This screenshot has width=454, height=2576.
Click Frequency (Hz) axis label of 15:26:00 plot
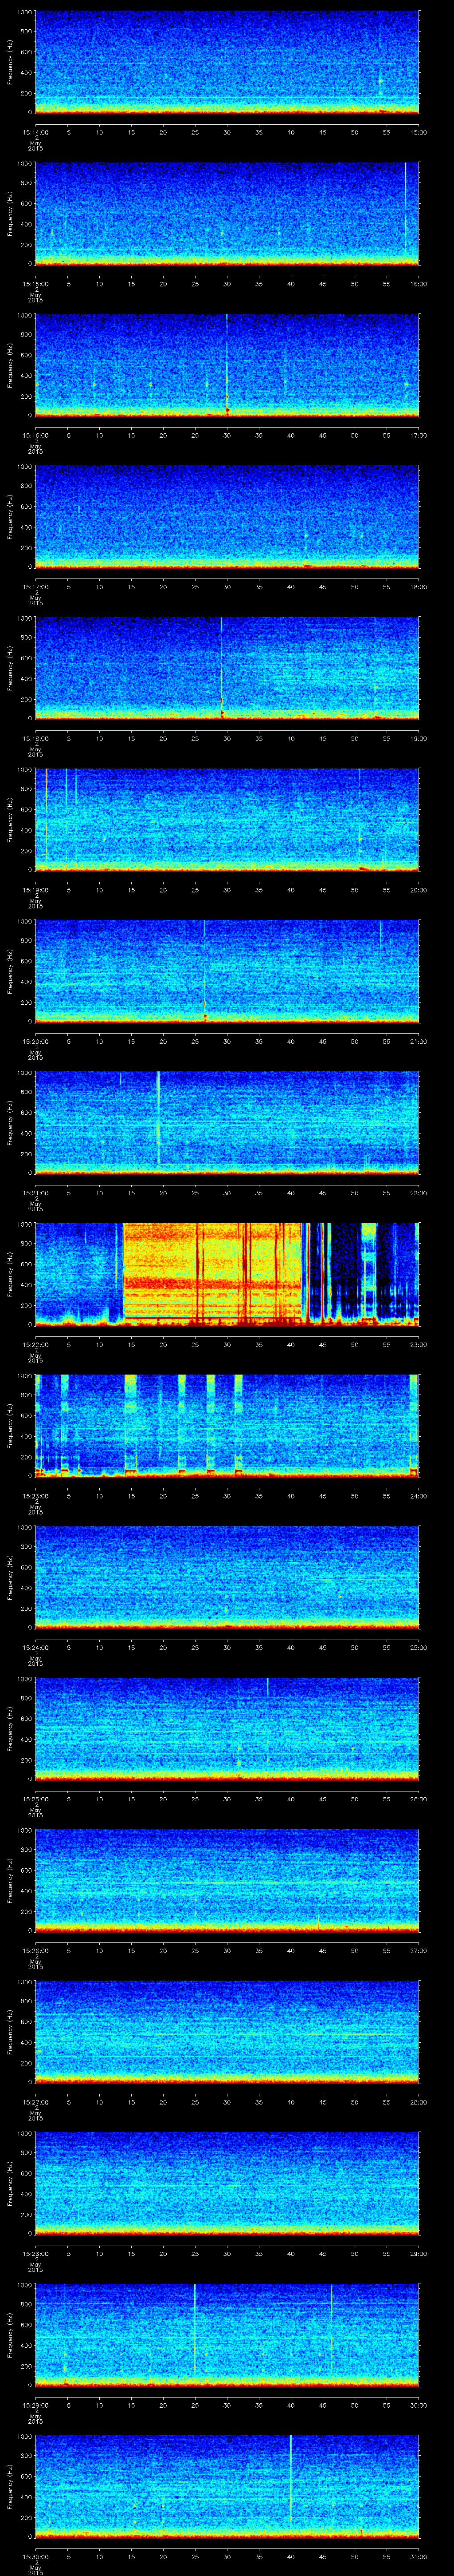[10, 1880]
